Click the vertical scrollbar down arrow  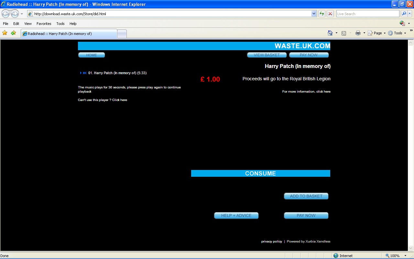coord(411,248)
